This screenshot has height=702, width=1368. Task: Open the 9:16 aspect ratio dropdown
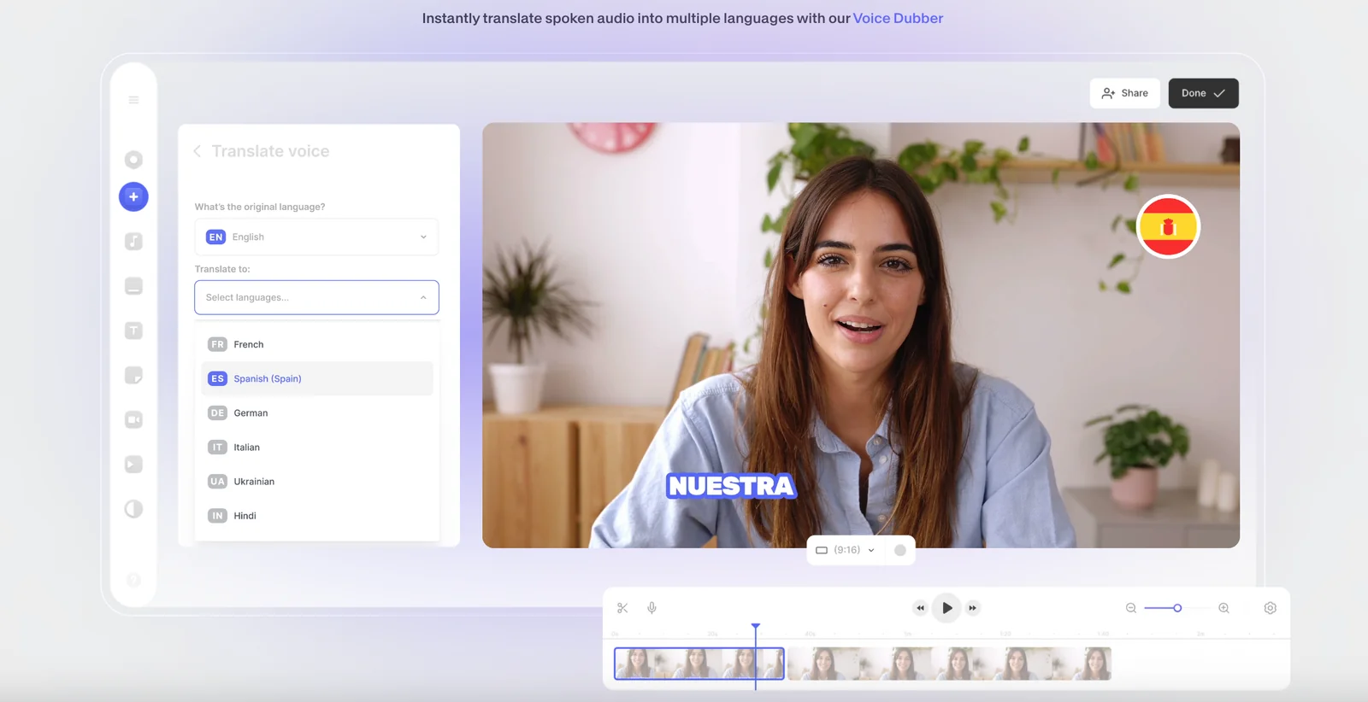(x=845, y=550)
